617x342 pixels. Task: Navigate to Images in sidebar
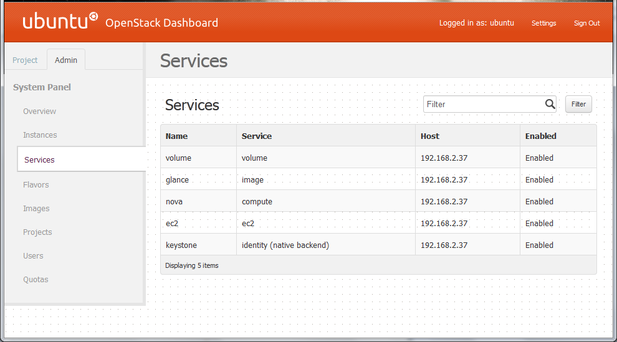(36, 208)
